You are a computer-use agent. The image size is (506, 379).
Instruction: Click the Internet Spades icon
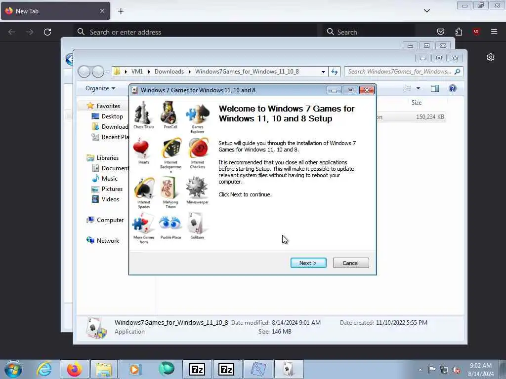pyautogui.click(x=144, y=188)
